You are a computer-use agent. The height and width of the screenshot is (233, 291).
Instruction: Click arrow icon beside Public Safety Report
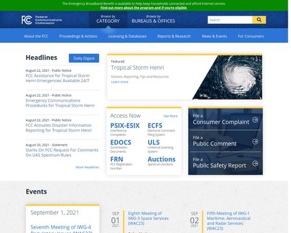click(x=255, y=163)
